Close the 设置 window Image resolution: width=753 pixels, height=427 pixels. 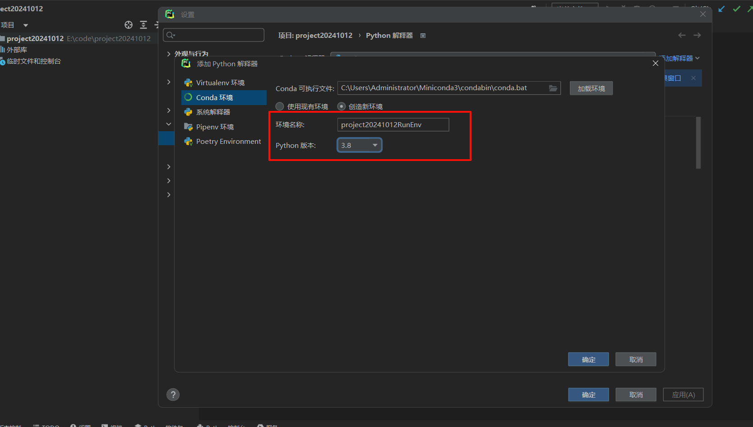coord(703,14)
